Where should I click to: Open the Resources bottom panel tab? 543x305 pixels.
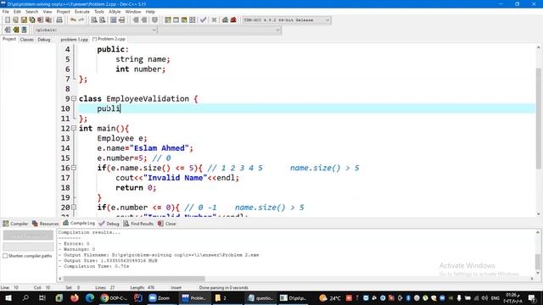click(x=46, y=224)
